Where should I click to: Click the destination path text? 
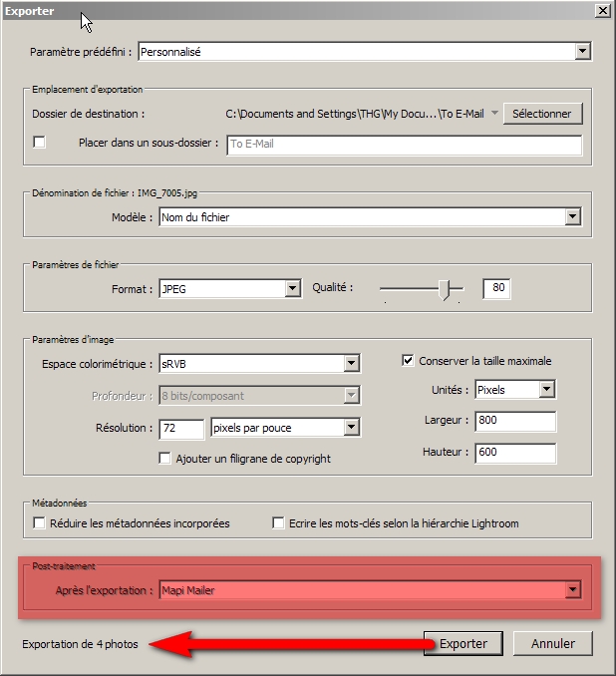(355, 114)
